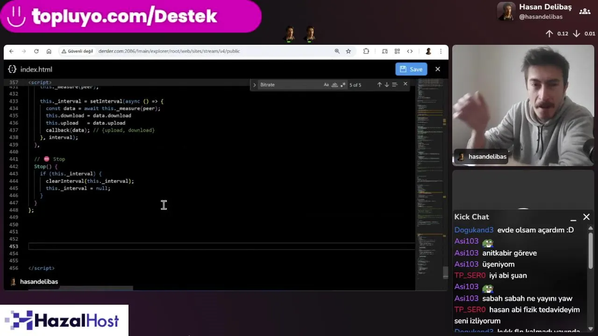Open the code brackets extension icon

pos(410,51)
